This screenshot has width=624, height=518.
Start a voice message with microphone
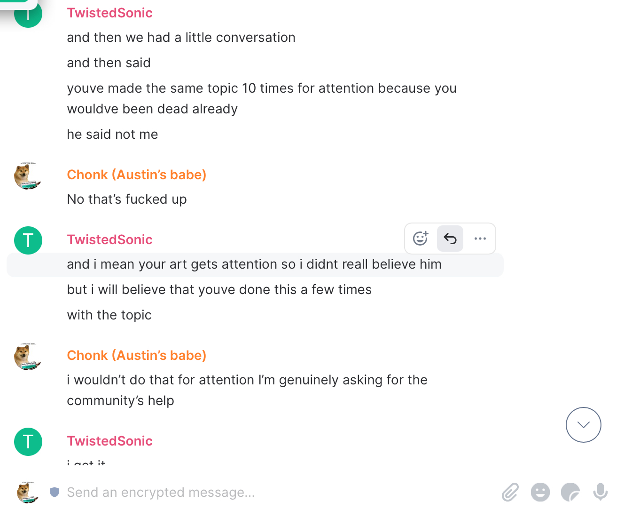[600, 493]
